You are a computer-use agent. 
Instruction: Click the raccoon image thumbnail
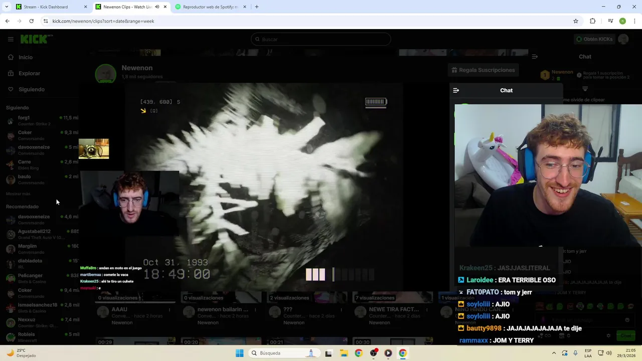(x=94, y=149)
